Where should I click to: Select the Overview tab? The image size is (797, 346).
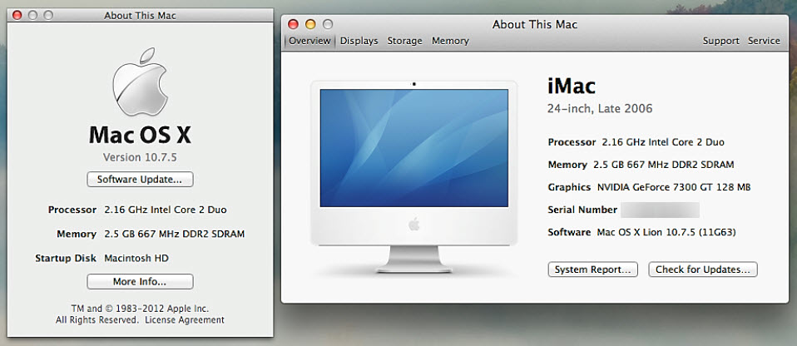pos(309,41)
